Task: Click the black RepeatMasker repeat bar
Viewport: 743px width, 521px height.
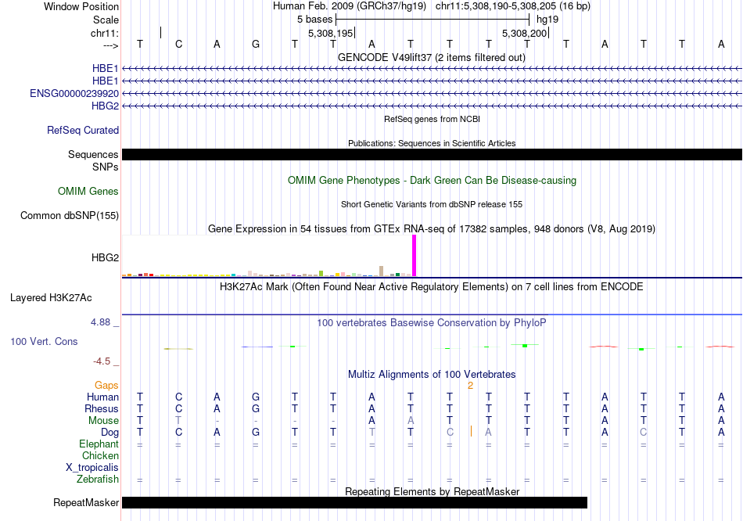Action: 354,502
